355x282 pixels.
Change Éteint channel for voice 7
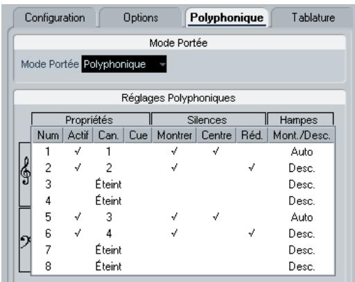(108, 250)
